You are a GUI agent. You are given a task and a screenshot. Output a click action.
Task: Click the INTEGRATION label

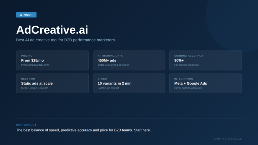coord(184,79)
